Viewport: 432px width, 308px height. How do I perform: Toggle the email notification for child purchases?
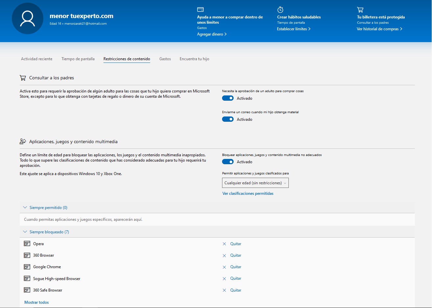228,119
